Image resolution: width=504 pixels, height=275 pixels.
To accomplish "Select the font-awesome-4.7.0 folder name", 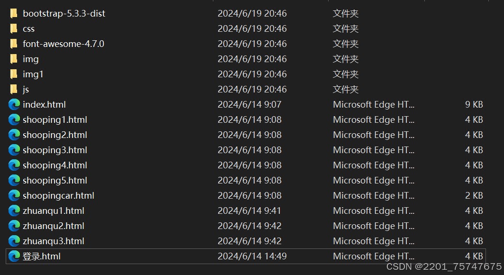I will (64, 44).
